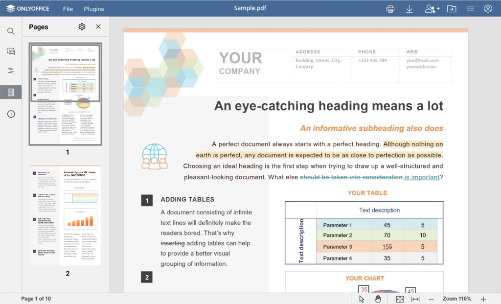Open the comments panel
The width and height of the screenshot is (501, 304).
[x=11, y=51]
